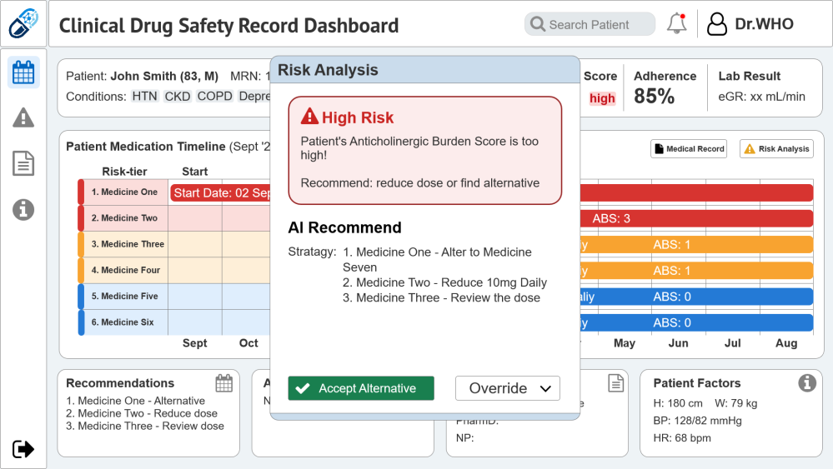
Task: Click the pill app logo
Action: pos(23,23)
